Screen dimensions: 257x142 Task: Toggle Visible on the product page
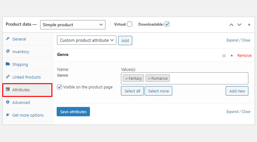(x=59, y=87)
